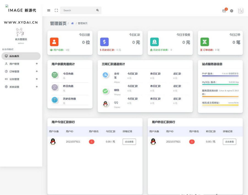Click the Alipay 支付宝 channel icon
Screen dimensions: 248x195
[105, 75]
